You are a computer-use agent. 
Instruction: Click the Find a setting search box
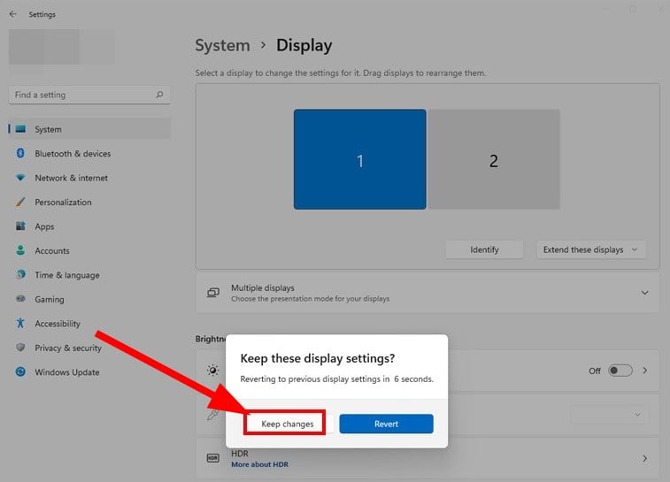click(89, 95)
